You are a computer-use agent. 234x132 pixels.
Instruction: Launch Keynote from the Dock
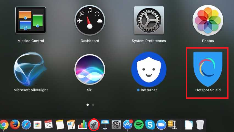(x=105, y=125)
